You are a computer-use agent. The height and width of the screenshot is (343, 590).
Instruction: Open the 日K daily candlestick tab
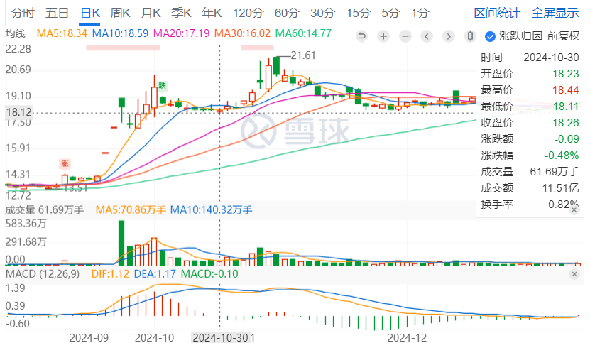(90, 13)
